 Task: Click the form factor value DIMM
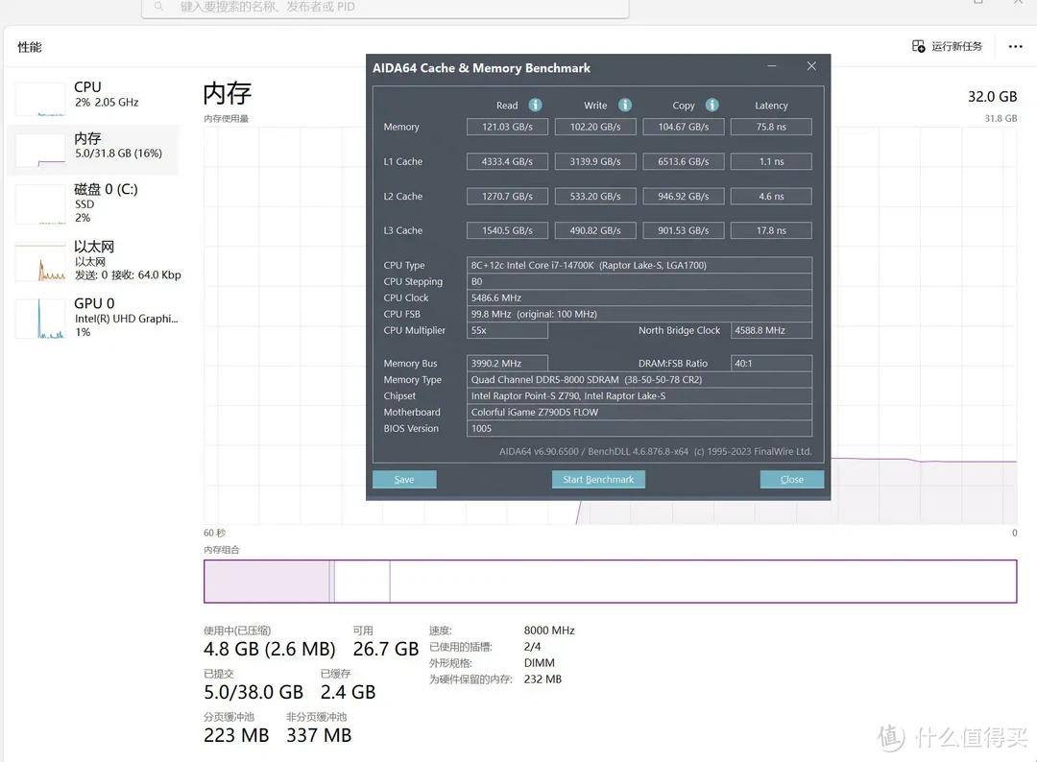point(539,663)
